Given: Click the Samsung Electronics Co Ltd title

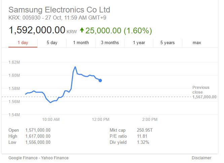Looking at the screenshot, I should click(x=59, y=9).
